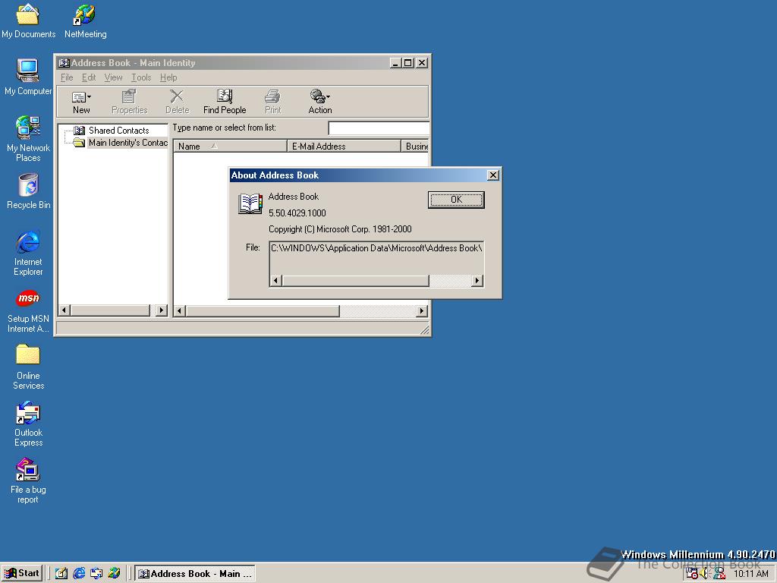Minimize the Address Book window
The width and height of the screenshot is (777, 583).
[x=395, y=63]
